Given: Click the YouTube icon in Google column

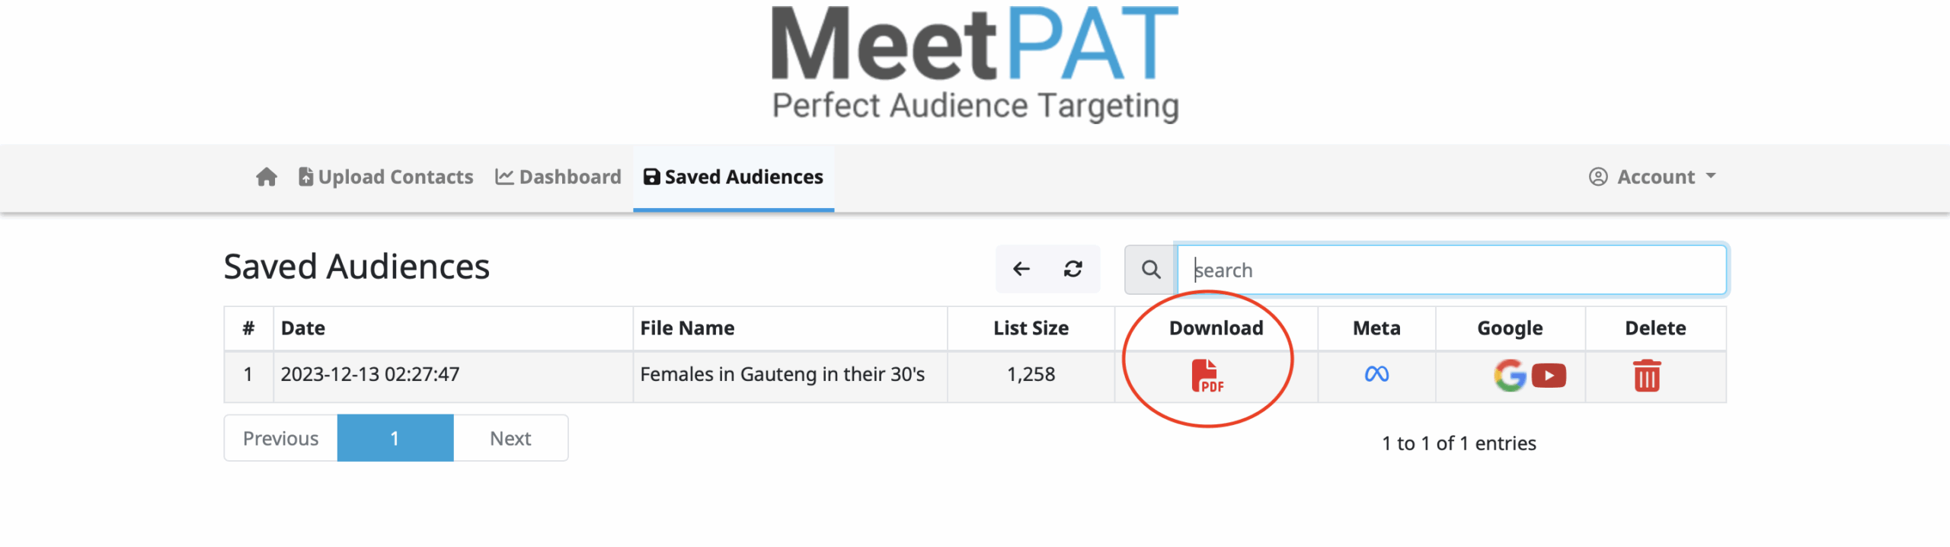Looking at the screenshot, I should point(1549,376).
